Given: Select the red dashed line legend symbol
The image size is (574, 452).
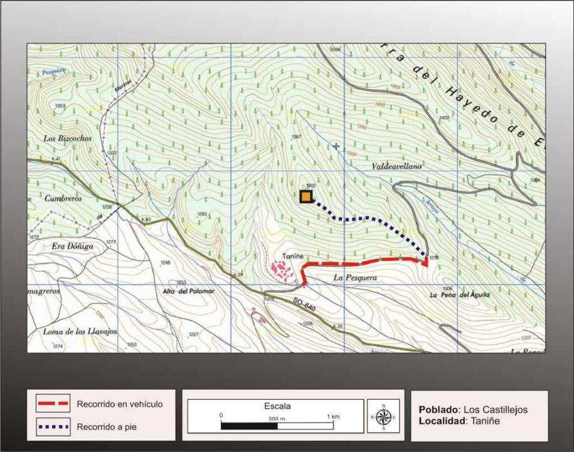Looking at the screenshot, I should [53, 403].
